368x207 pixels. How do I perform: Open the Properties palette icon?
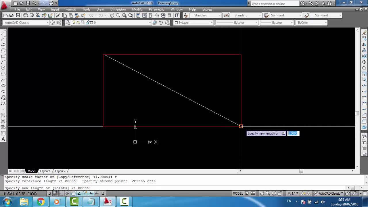pyautogui.click(x=138, y=15)
